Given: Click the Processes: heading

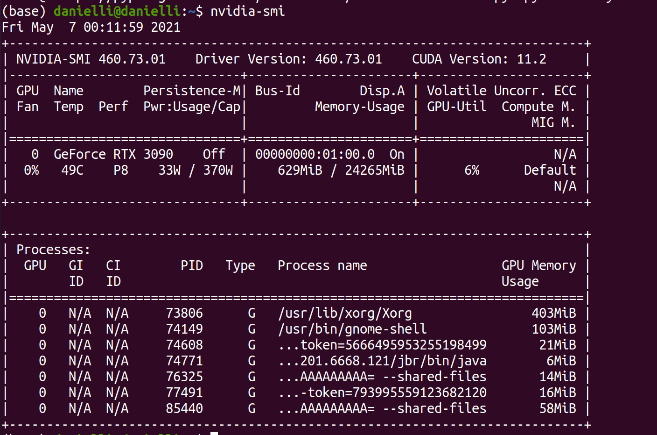Looking at the screenshot, I should [x=53, y=250].
